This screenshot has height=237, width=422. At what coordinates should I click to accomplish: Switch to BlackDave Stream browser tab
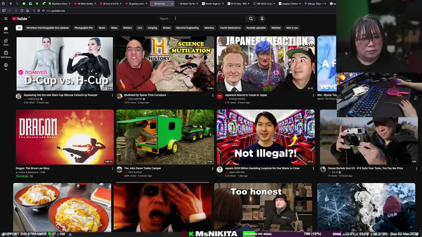[59, 4]
